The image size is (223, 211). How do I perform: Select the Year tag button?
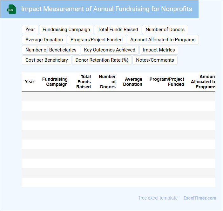pos(30,30)
